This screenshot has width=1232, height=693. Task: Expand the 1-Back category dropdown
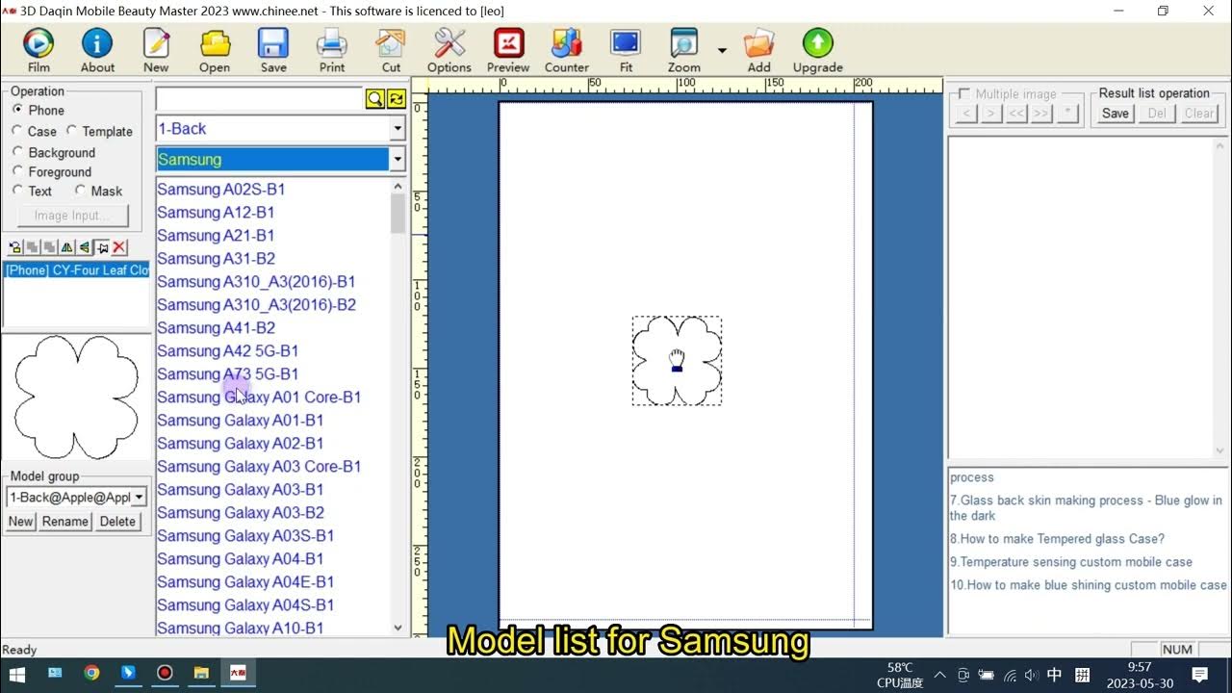(398, 129)
